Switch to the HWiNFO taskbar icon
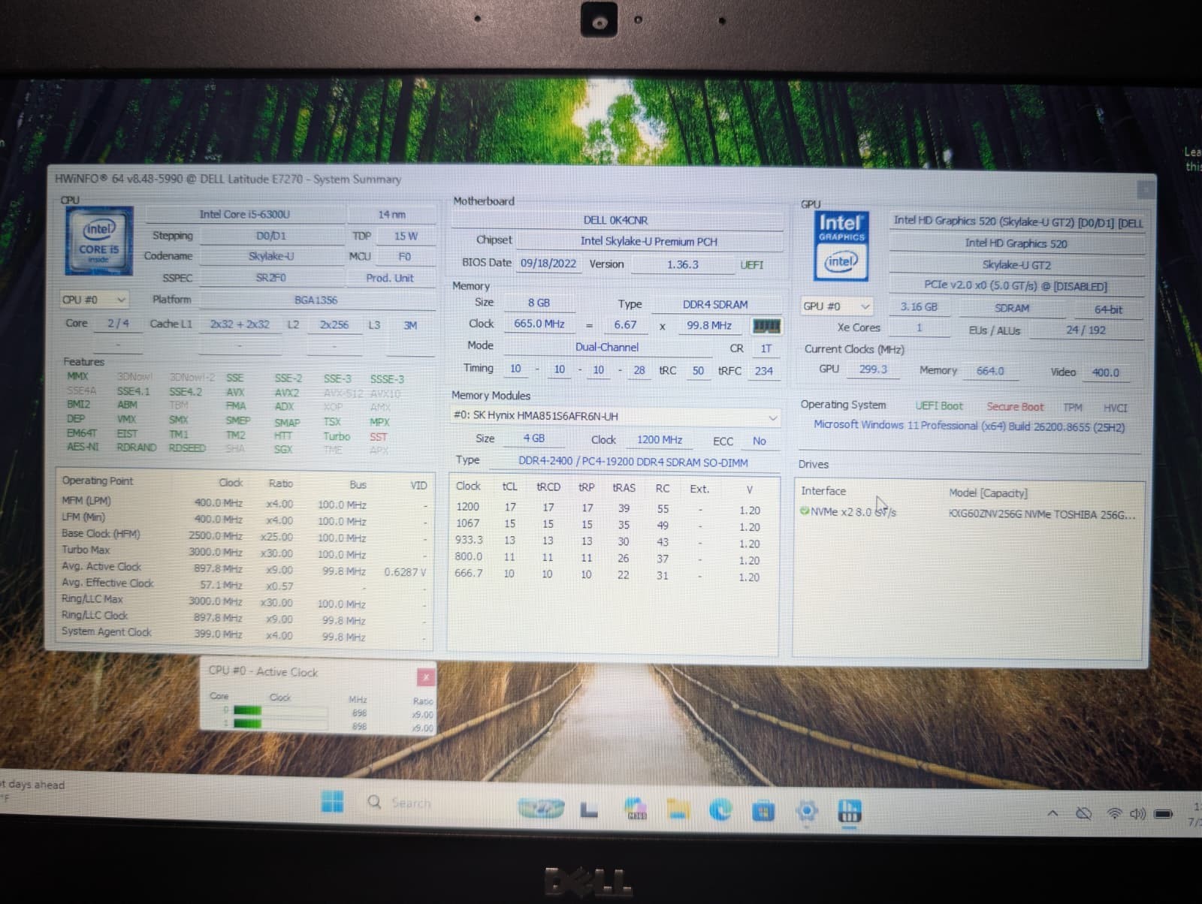 (850, 812)
